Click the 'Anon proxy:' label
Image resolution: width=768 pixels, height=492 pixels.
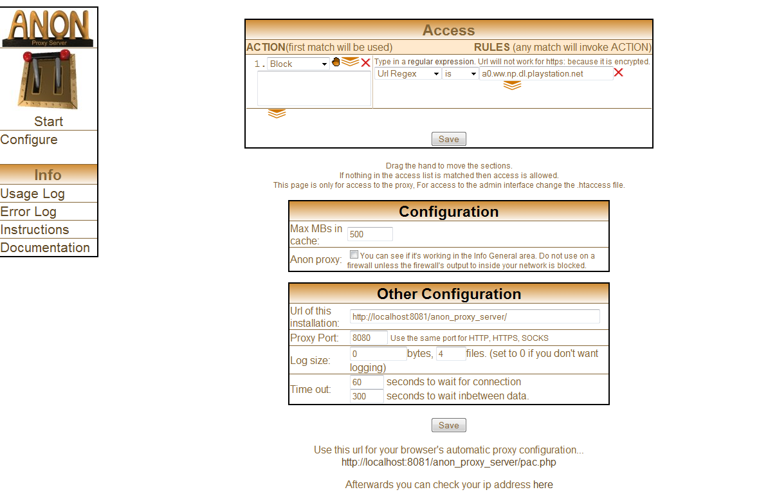tap(316, 259)
